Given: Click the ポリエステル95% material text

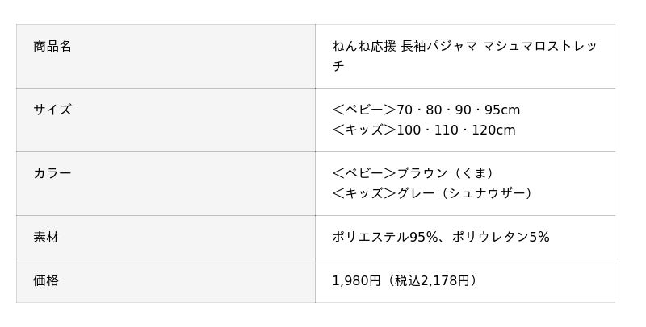Looking at the screenshot, I should 385,238.
